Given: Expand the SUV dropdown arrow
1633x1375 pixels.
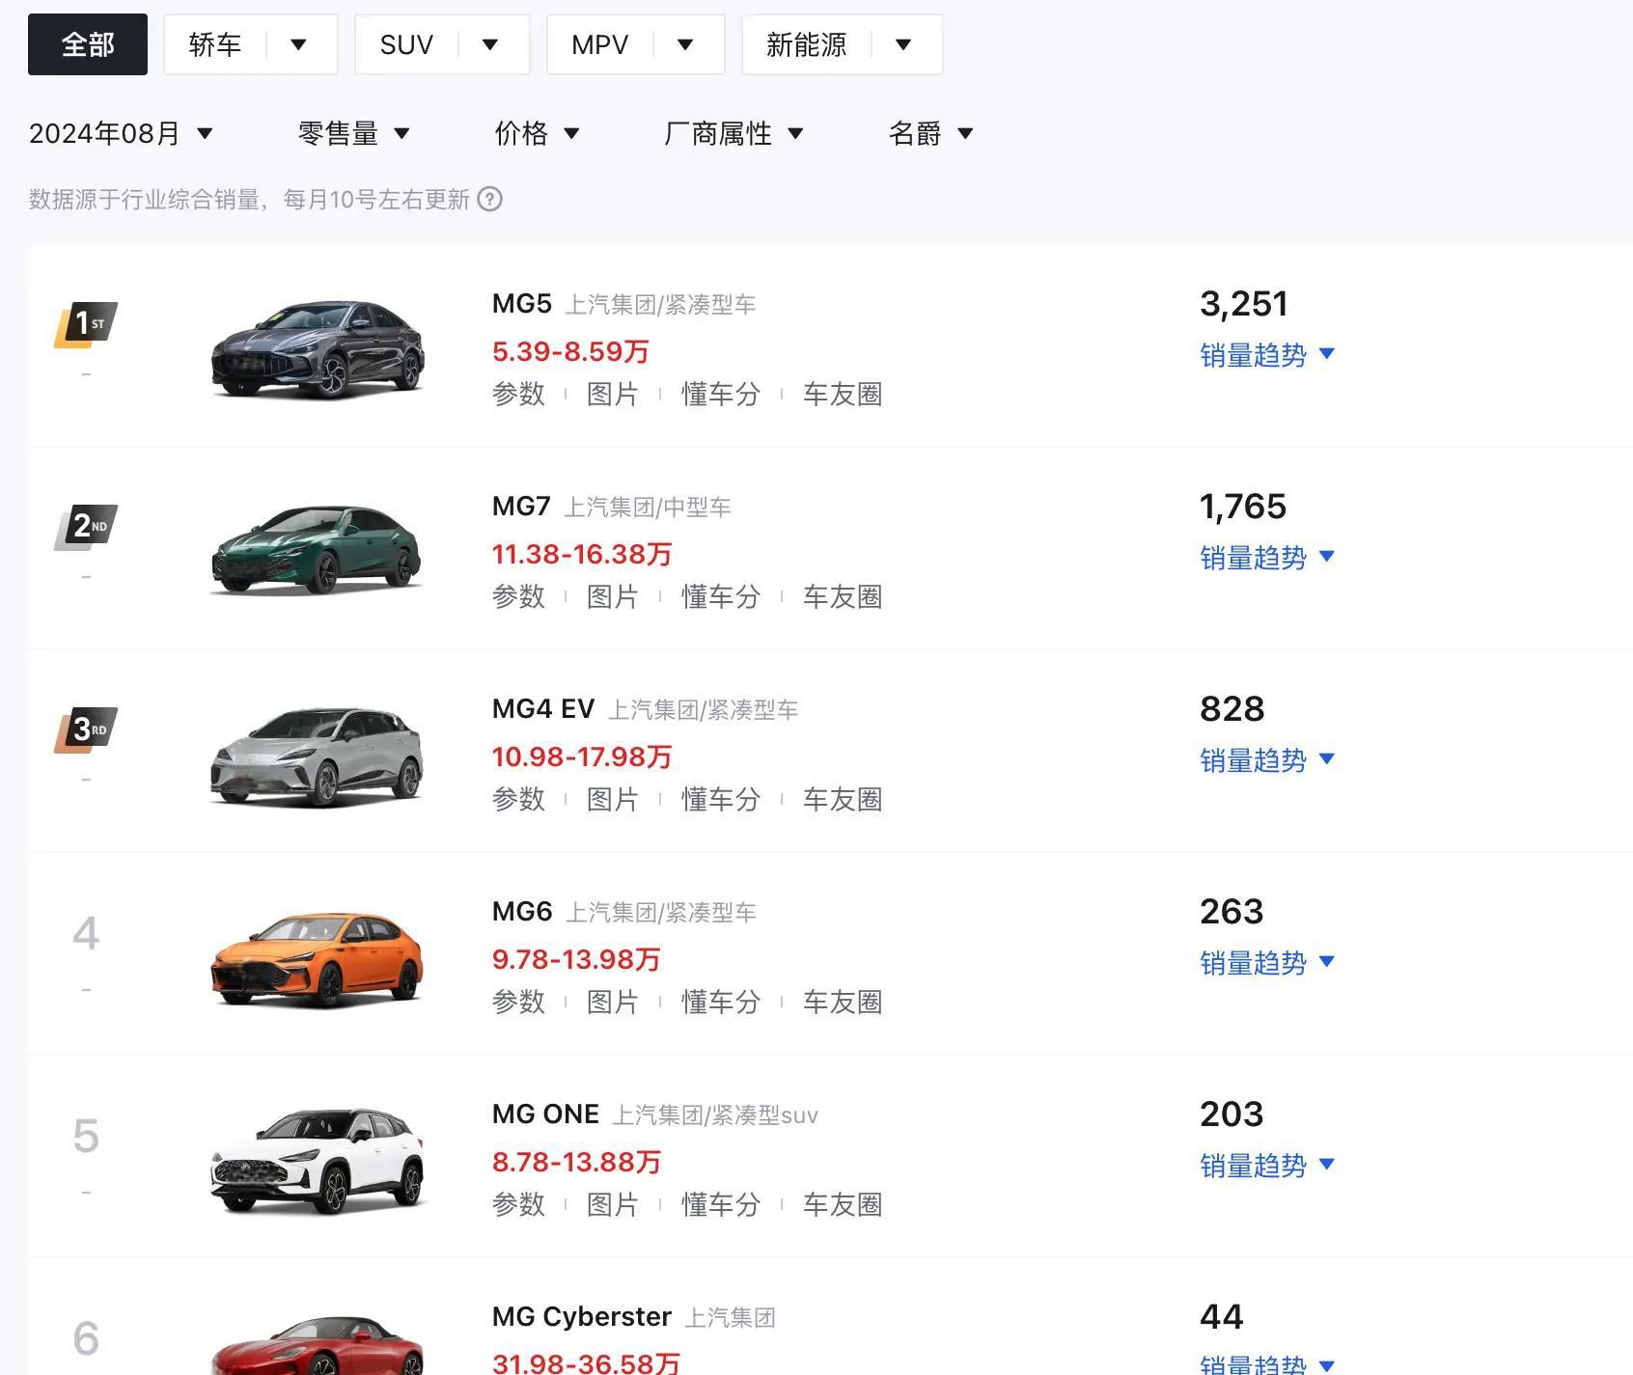Looking at the screenshot, I should [x=490, y=44].
